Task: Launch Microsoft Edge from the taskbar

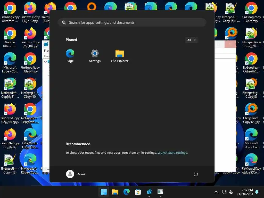Action: click(126, 192)
